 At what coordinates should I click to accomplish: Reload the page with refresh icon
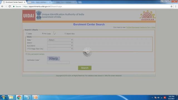(10, 6)
